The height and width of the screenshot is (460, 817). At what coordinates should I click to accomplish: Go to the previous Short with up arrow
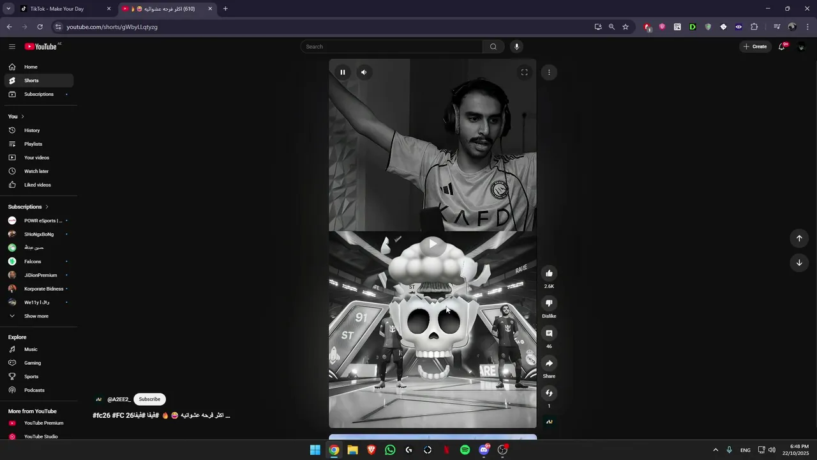tap(799, 238)
